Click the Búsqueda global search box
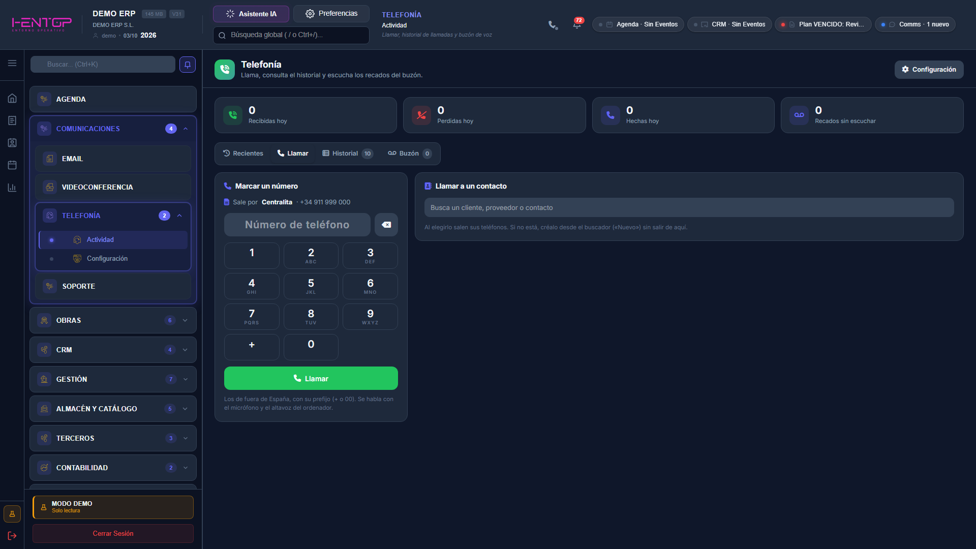This screenshot has height=549, width=976. click(x=291, y=35)
